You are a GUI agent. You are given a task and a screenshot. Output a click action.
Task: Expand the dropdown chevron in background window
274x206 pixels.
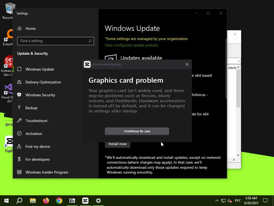point(238,61)
